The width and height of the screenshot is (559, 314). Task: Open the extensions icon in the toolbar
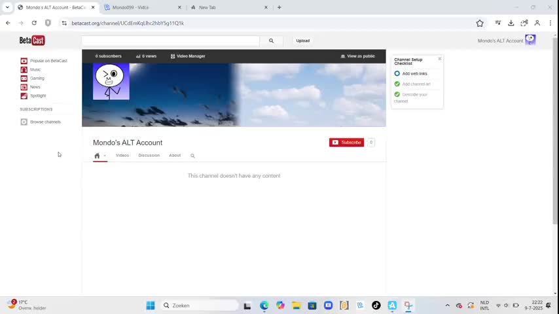click(x=524, y=23)
